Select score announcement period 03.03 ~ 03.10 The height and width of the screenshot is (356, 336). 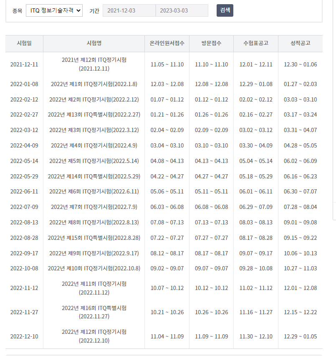[x=301, y=100]
